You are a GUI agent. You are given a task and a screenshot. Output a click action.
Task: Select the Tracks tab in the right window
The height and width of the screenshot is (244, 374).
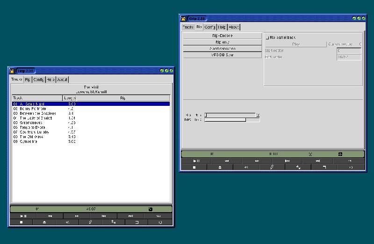(x=188, y=27)
